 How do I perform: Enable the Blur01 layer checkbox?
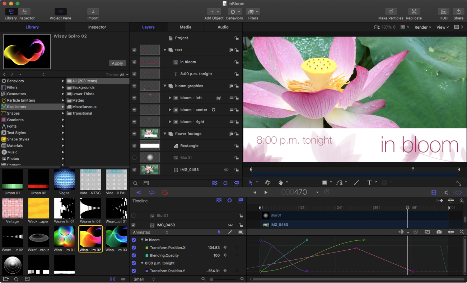tap(134, 158)
